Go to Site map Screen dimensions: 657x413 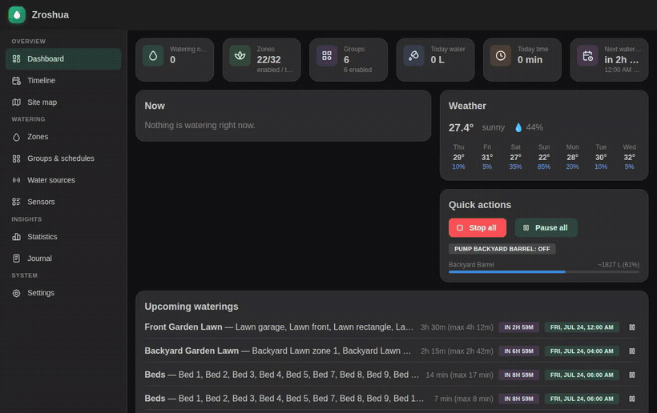(63, 102)
